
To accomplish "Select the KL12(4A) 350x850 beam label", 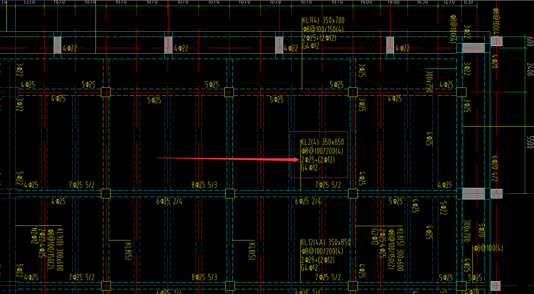I will [325, 242].
